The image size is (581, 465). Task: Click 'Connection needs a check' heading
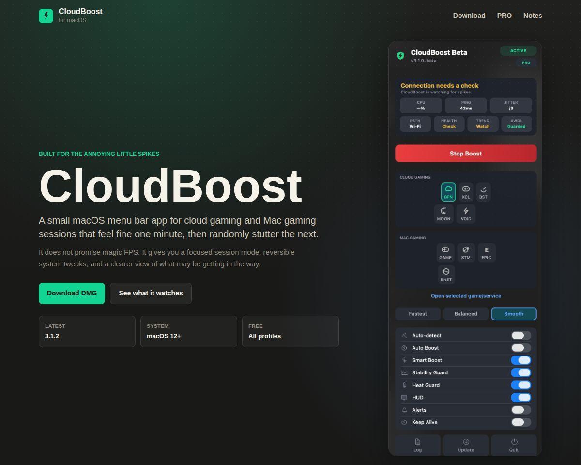pyautogui.click(x=440, y=86)
